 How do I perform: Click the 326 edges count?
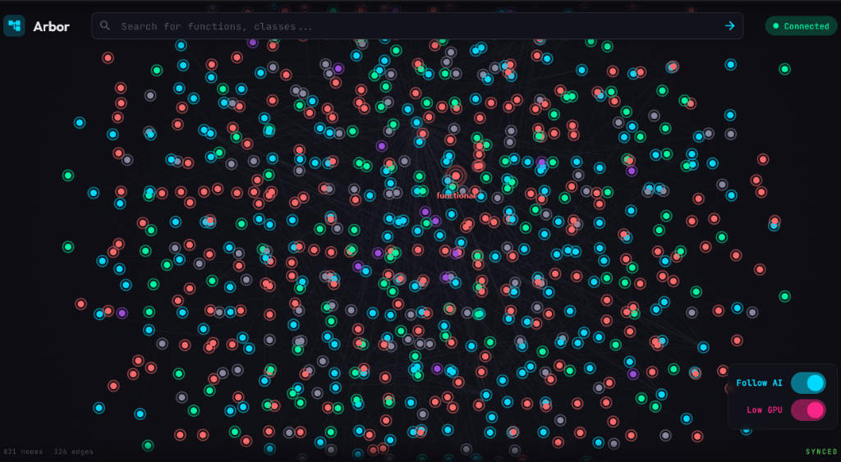click(73, 452)
